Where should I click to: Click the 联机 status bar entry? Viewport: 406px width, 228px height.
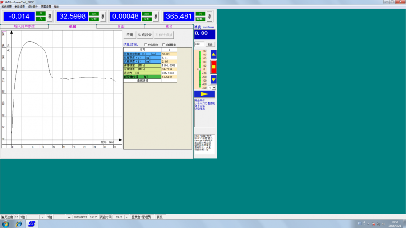(160, 217)
